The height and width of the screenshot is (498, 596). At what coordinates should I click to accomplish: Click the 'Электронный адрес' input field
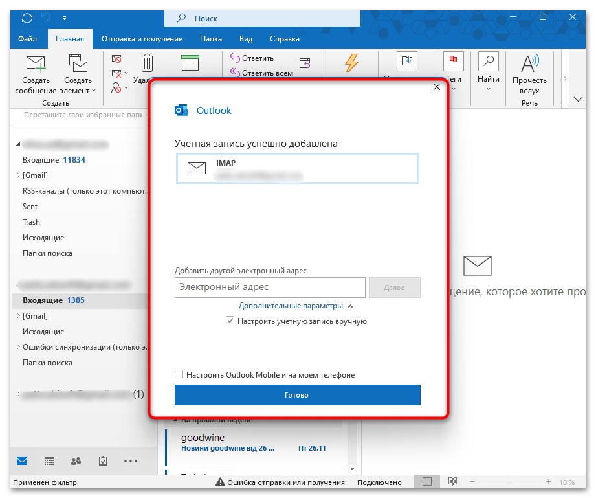click(x=270, y=287)
